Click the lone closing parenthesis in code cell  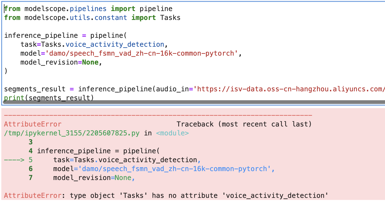[6, 71]
